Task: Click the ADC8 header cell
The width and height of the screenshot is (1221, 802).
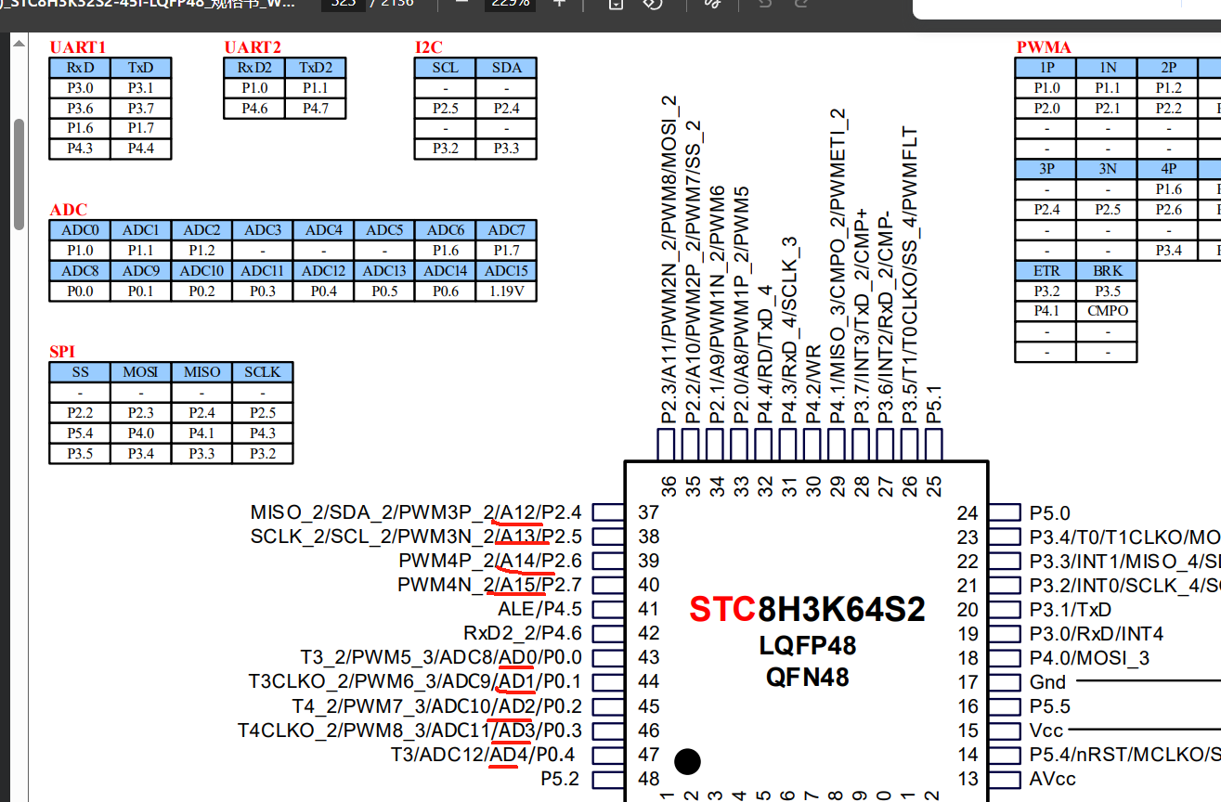Action: [x=80, y=271]
